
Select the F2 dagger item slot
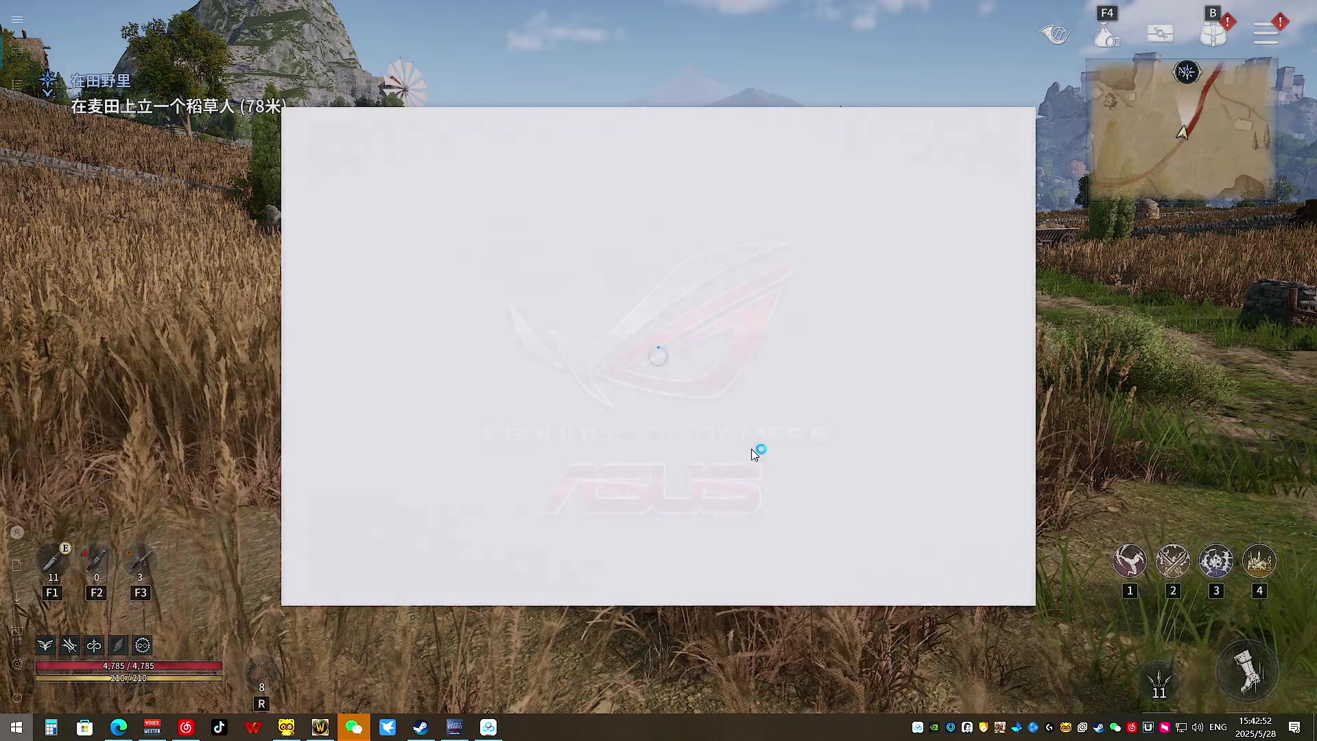click(96, 561)
